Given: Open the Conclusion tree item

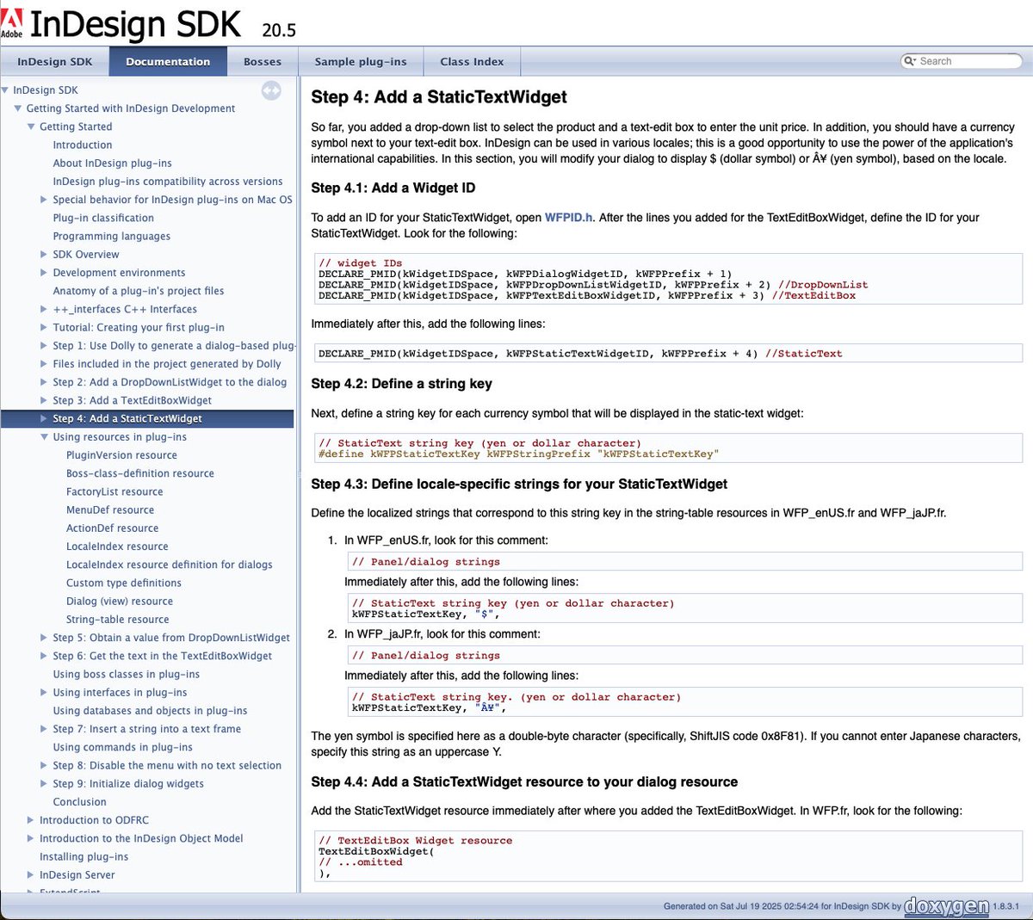Looking at the screenshot, I should tap(80, 802).
